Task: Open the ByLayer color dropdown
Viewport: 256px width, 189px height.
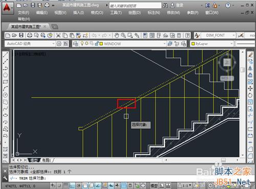Action: pyautogui.click(x=231, y=44)
